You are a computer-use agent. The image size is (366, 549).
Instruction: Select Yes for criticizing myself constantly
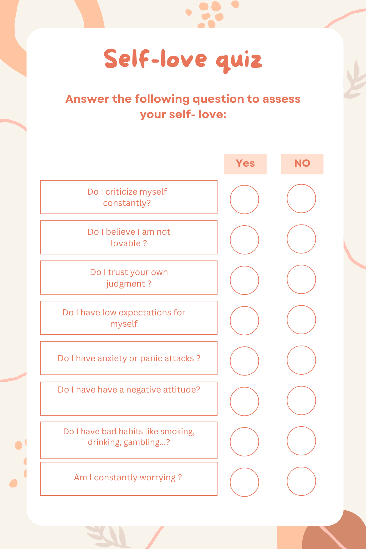click(x=244, y=200)
